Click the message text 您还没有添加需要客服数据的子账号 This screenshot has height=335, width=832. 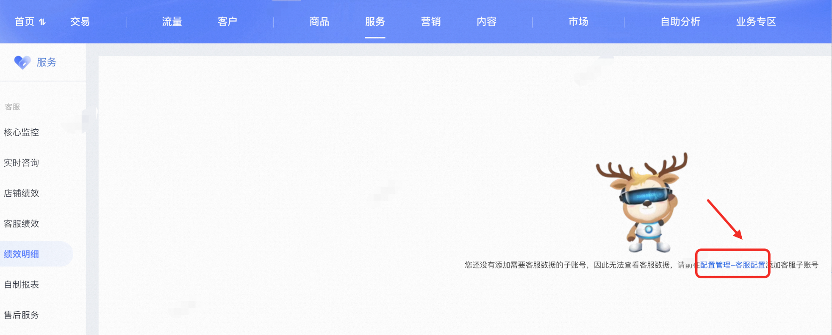[x=525, y=265]
